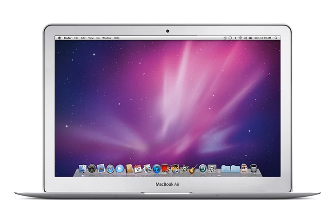
Task: Open the Finder menu
Action: tap(68, 38)
